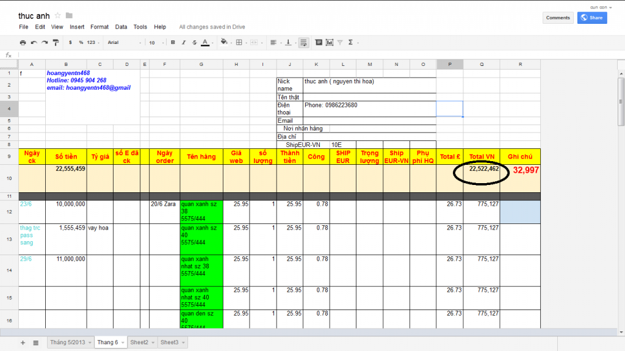
Task: Toggle italic text formatting
Action: click(184, 43)
